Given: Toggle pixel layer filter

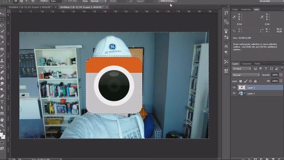Looking at the screenshot, I should [256, 68].
